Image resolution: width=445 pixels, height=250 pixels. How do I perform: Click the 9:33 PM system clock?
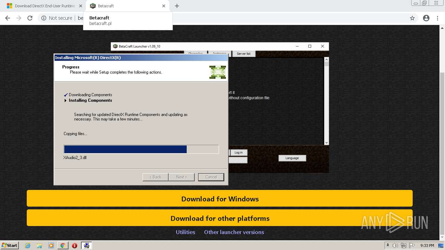click(x=427, y=245)
